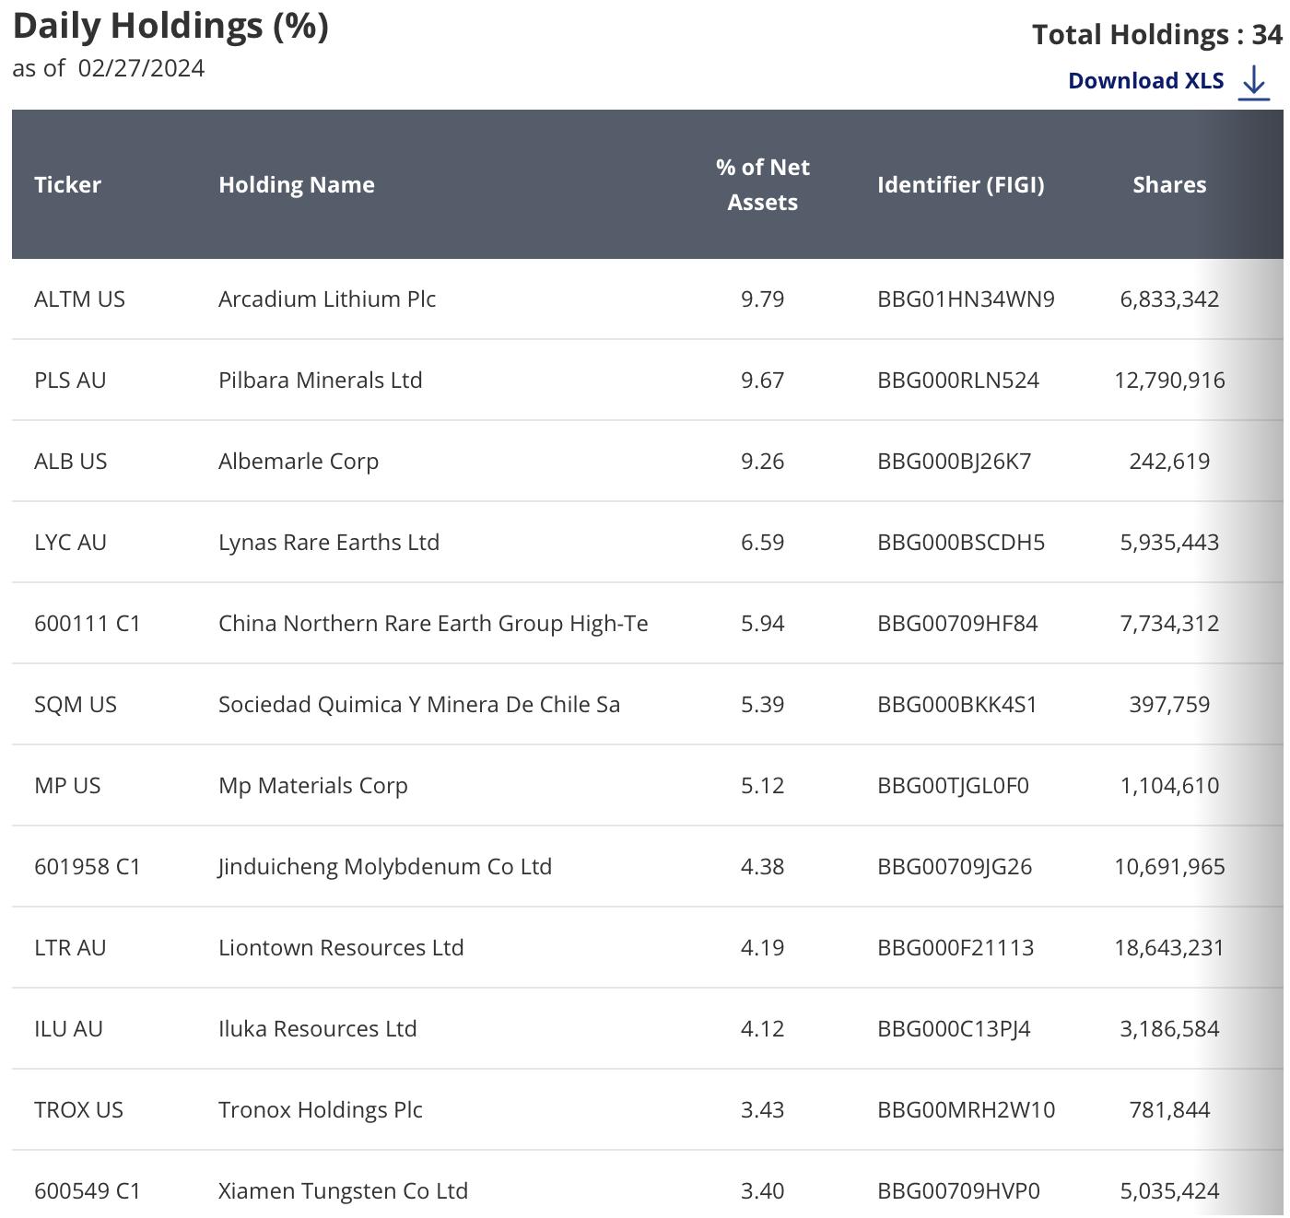Select Xiamen Tungsten Co Ltd holding name

pyautogui.click(x=344, y=1190)
